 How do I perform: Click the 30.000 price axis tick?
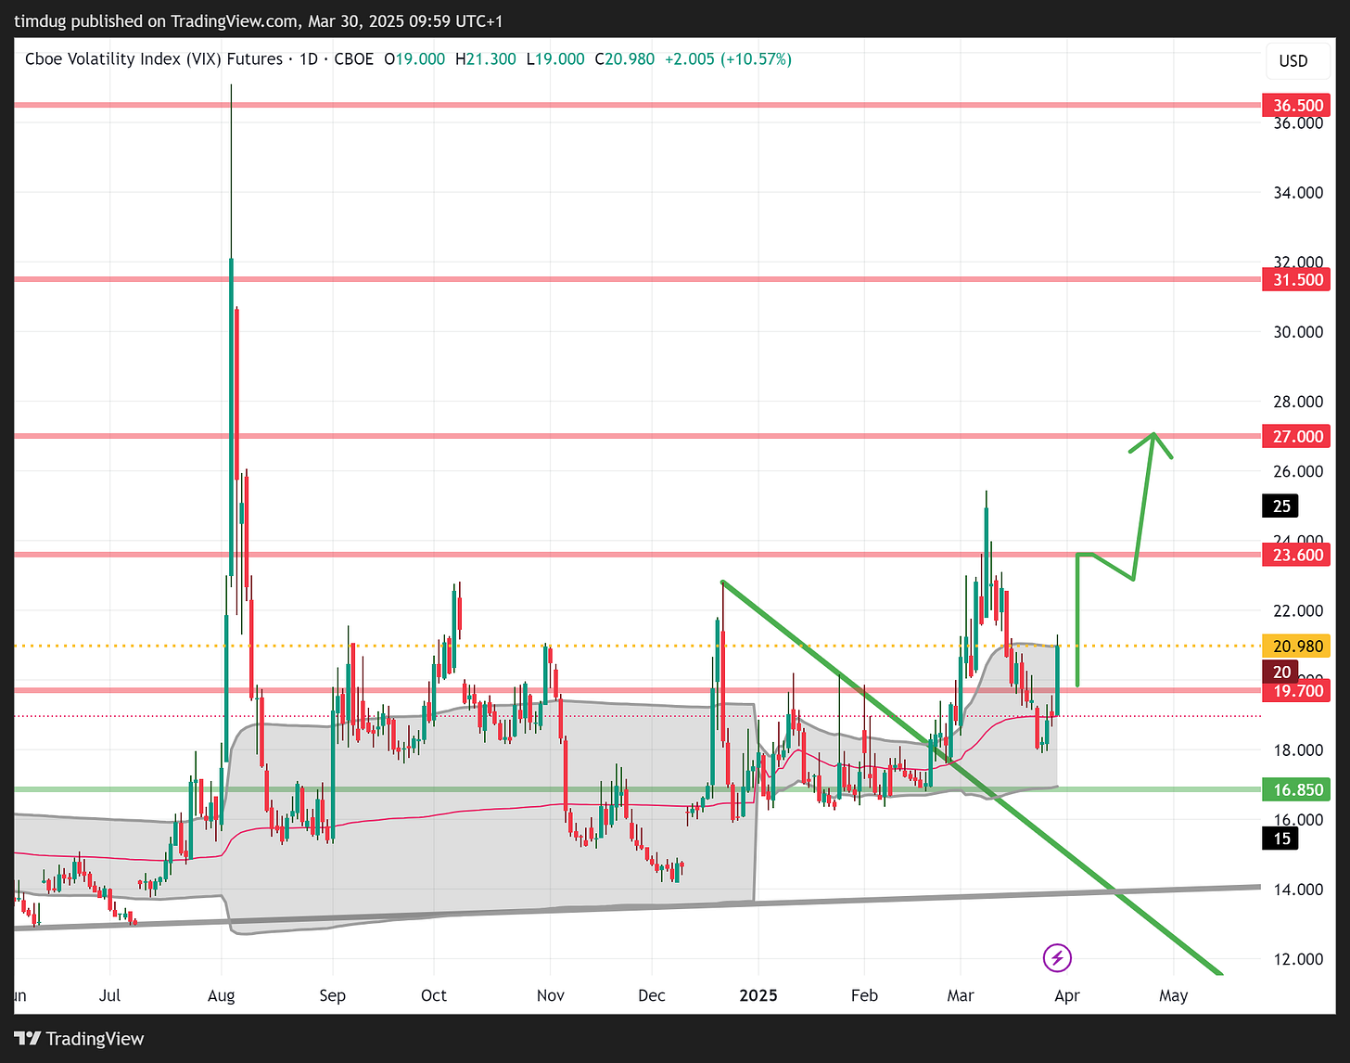click(x=1298, y=332)
